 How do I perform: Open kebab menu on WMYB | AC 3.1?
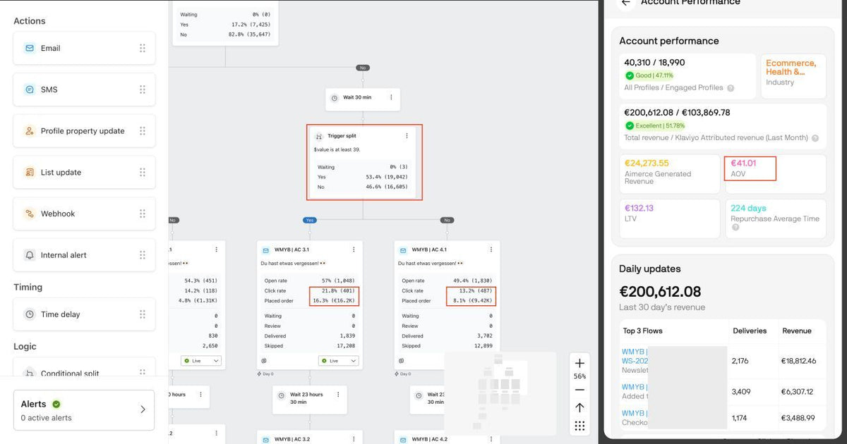click(x=353, y=249)
